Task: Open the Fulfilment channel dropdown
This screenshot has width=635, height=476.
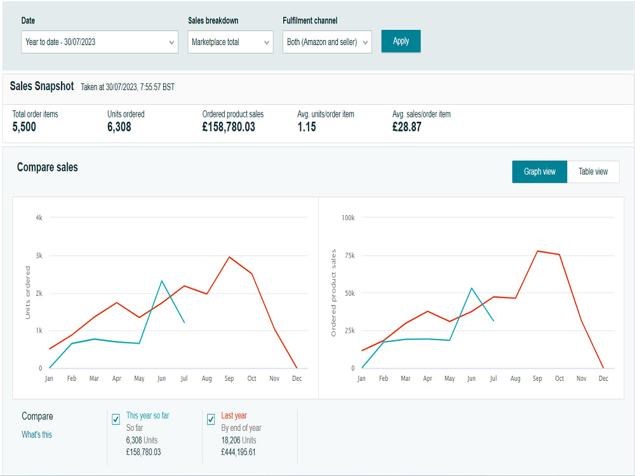Action: 327,42
